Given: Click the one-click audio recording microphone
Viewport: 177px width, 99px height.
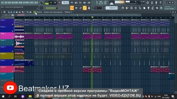Looking at the screenshot, I should [x=156, y=2].
